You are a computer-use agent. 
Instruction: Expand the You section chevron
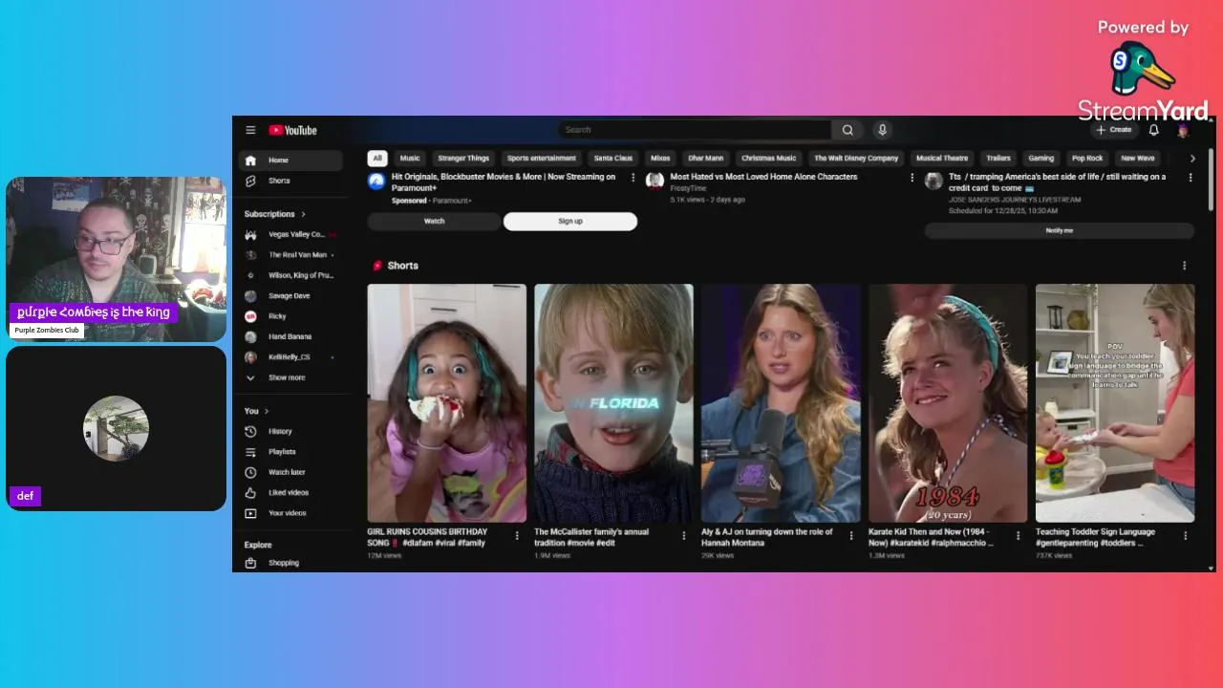click(x=268, y=411)
